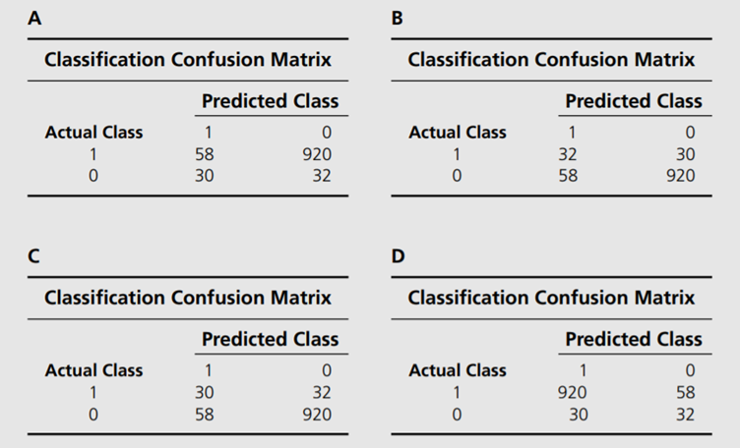Click the letter A panel label
The height and width of the screenshot is (448, 740).
click(35, 19)
